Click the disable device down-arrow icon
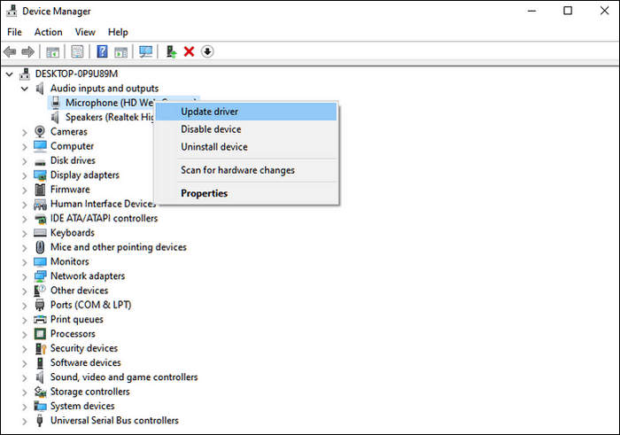This screenshot has width=620, height=435. point(207,51)
